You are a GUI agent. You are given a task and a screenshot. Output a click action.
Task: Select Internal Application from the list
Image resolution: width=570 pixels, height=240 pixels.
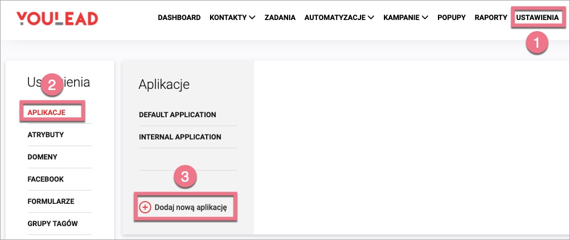tap(180, 137)
